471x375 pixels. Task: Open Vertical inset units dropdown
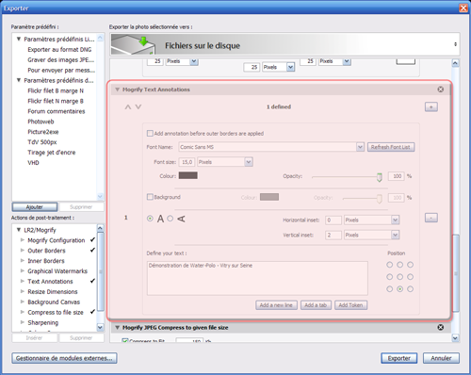(x=395, y=235)
